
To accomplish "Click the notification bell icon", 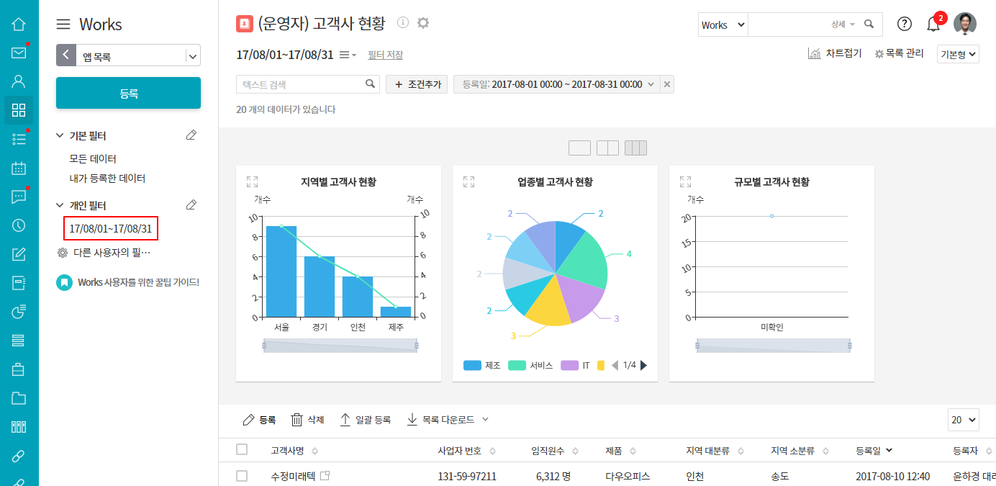I will [x=933, y=24].
